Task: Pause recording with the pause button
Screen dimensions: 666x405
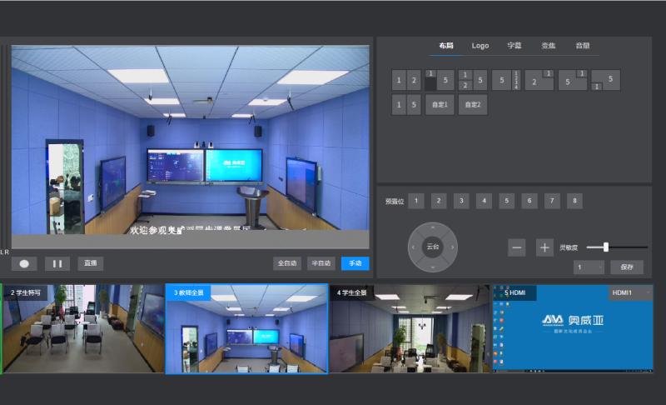Action: click(x=57, y=264)
